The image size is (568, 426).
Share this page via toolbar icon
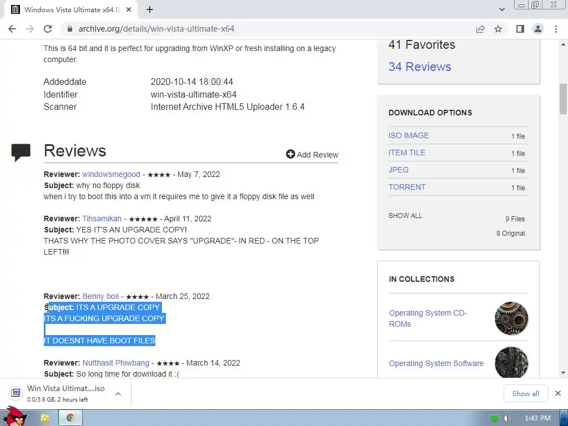tap(480, 29)
